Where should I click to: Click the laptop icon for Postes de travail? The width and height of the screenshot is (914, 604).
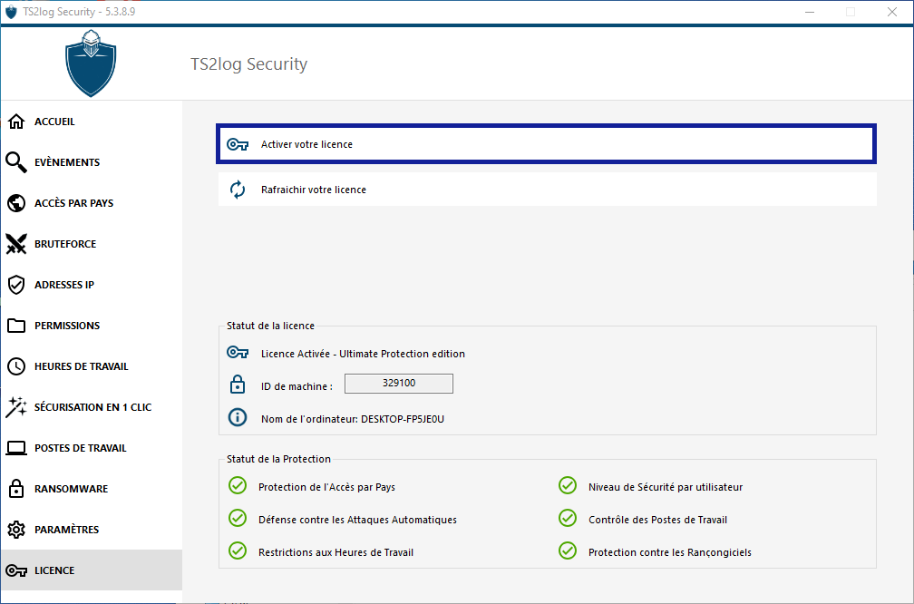pyautogui.click(x=16, y=448)
